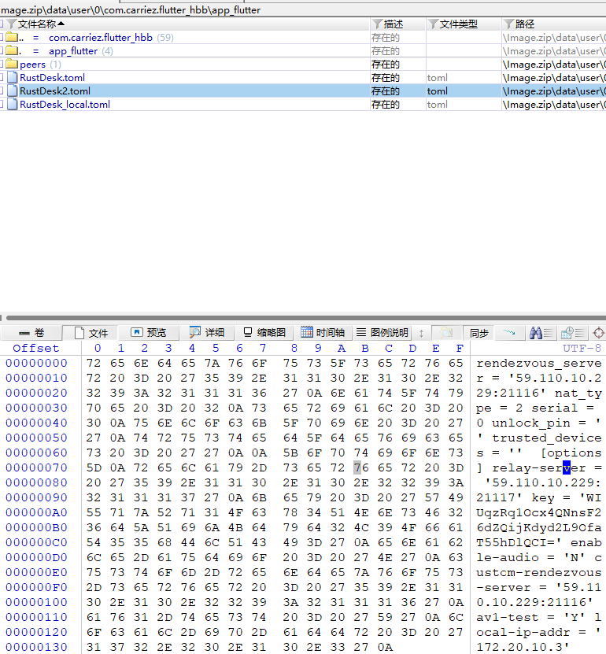Switch to the 卷 view tab
This screenshot has height=654, width=606.
(31, 332)
